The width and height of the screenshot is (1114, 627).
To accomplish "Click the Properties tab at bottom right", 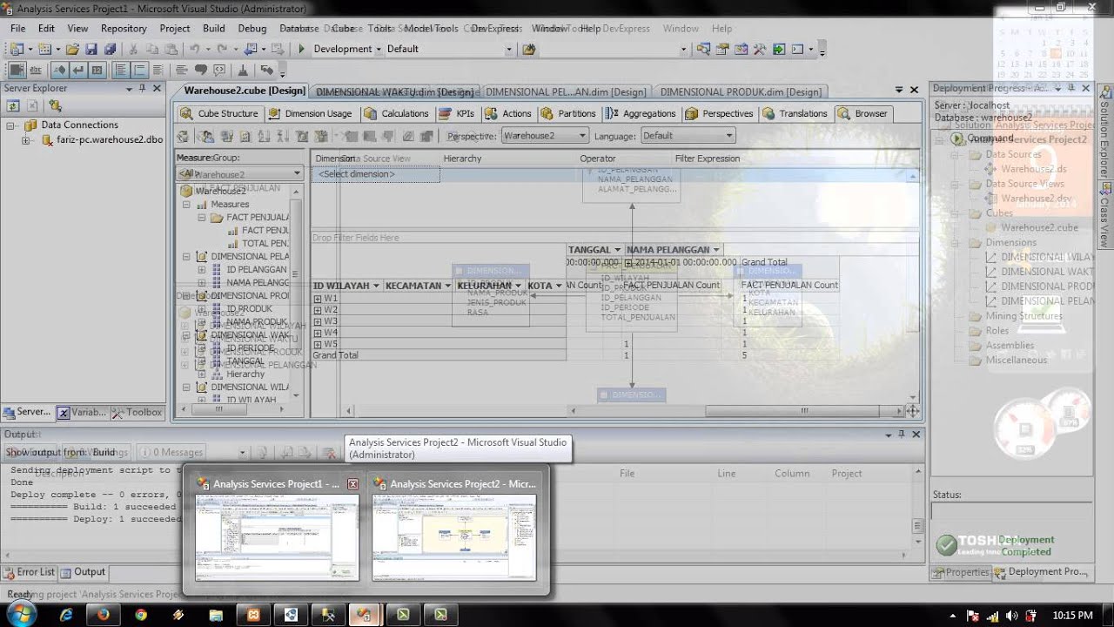I will [961, 572].
